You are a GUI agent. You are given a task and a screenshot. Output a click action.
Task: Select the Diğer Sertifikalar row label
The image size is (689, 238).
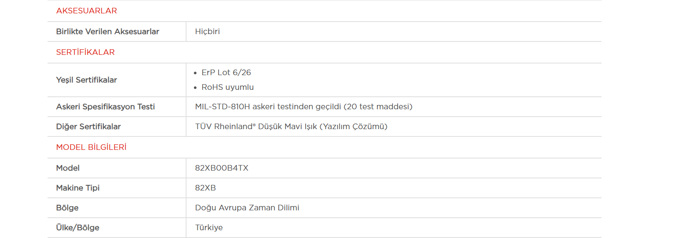tap(88, 127)
